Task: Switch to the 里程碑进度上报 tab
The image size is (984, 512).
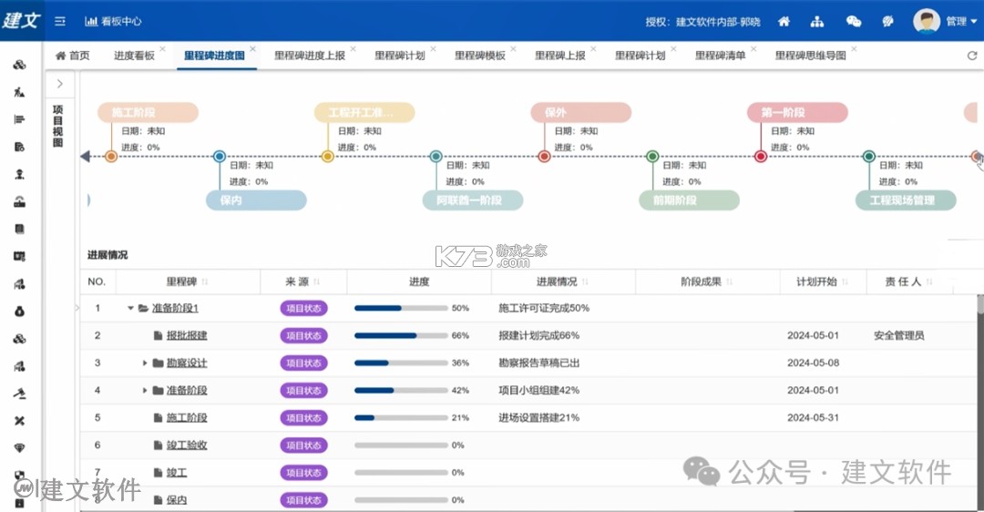Action: click(310, 56)
